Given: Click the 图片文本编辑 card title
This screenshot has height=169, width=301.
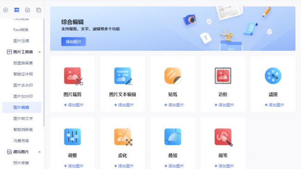Looking at the screenshot, I should point(123,94).
